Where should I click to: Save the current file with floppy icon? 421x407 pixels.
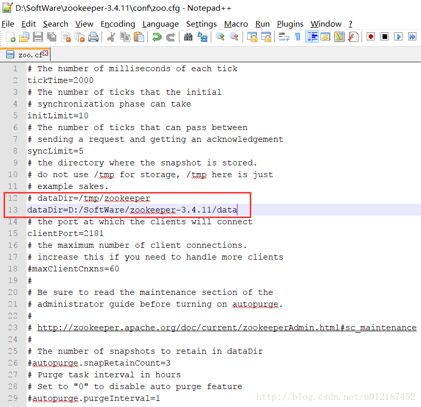point(38,37)
